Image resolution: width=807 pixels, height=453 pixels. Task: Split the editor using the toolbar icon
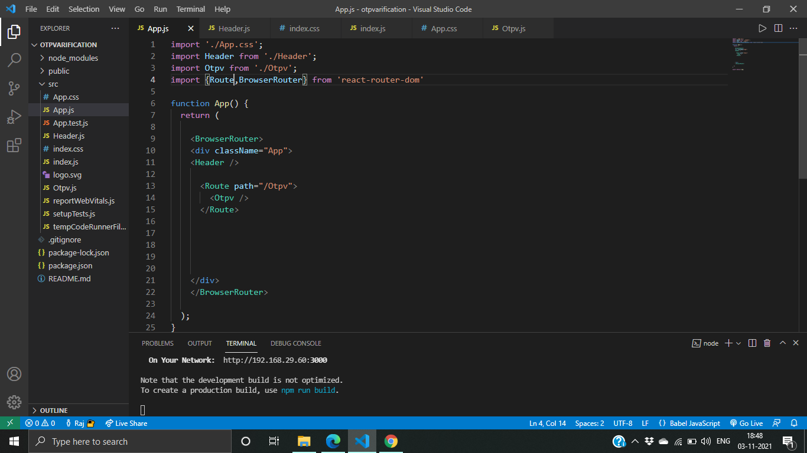pyautogui.click(x=778, y=28)
